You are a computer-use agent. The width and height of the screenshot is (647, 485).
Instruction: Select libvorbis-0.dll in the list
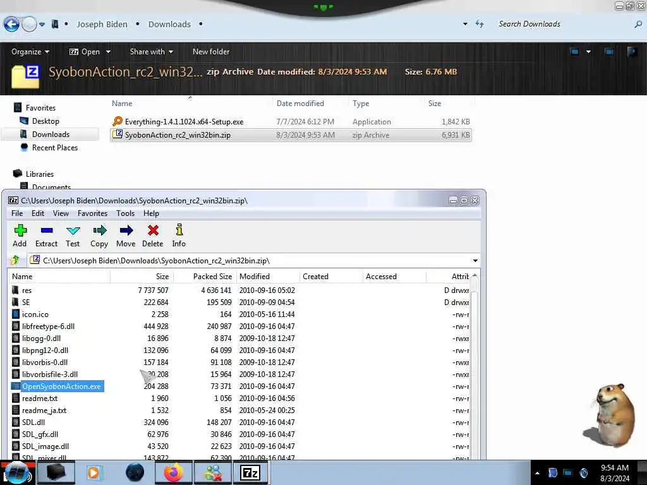tap(45, 362)
